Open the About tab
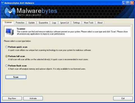 point(100,23)
